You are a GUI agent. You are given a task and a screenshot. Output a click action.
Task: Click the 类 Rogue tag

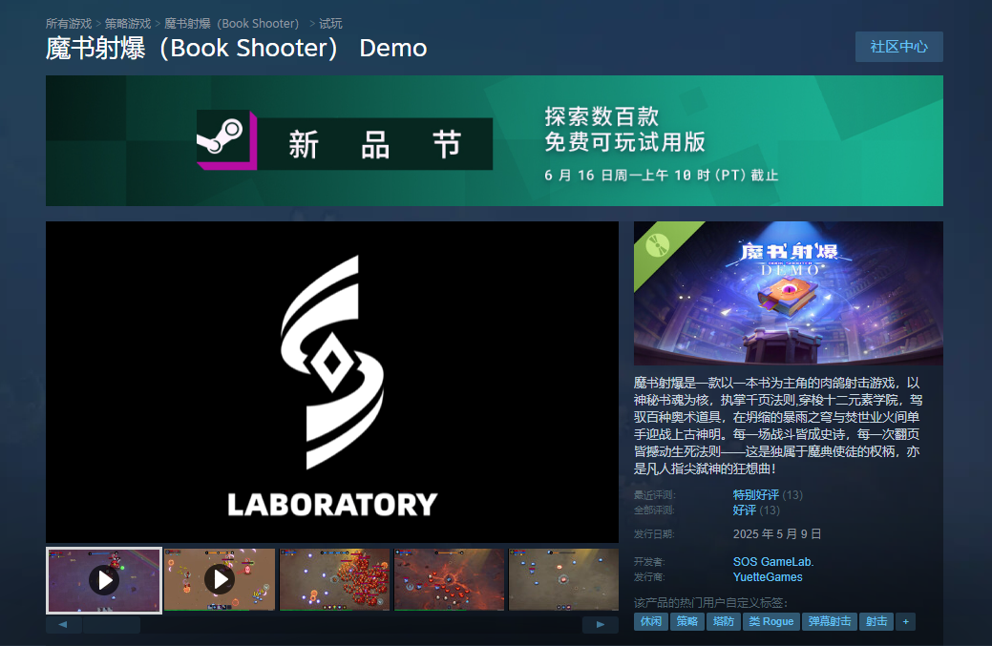[771, 622]
